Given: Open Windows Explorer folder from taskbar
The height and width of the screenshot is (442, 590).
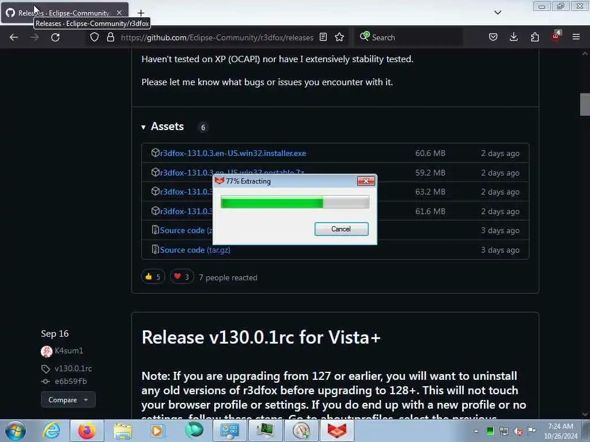Looking at the screenshot, I should 123,430.
